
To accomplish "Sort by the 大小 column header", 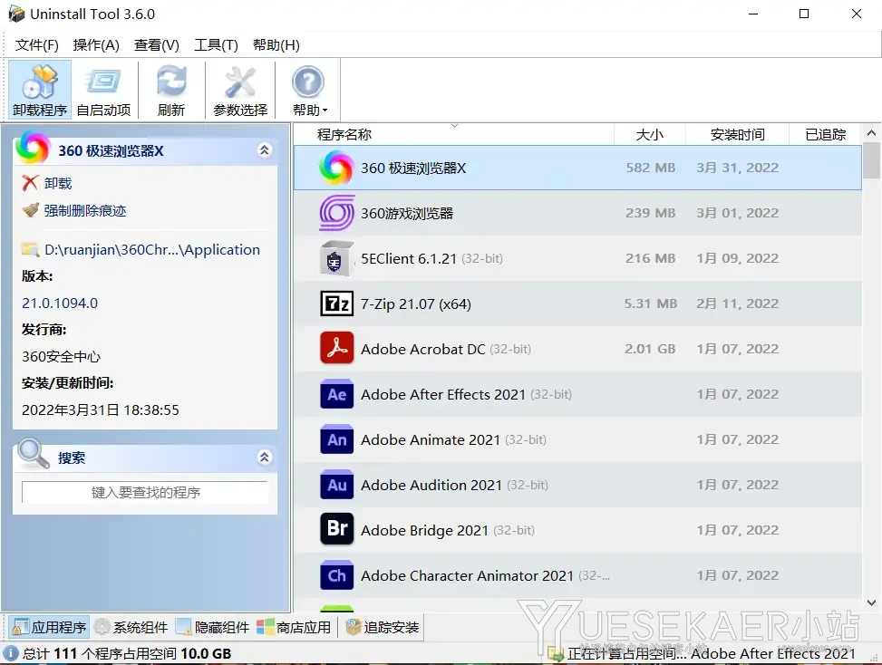I will click(650, 134).
